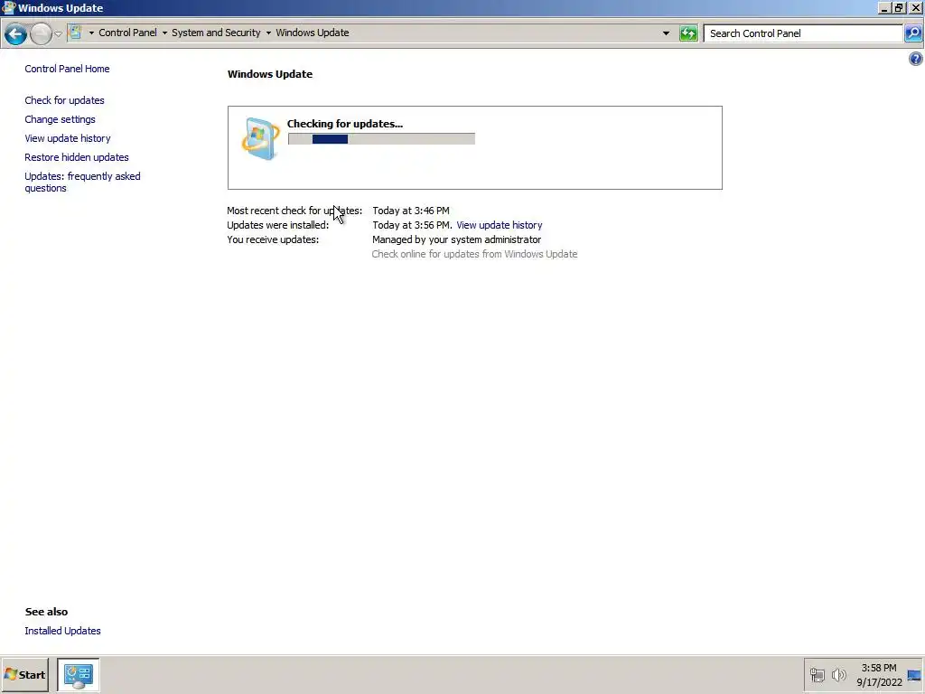Click the Back navigation arrow
Image resolution: width=925 pixels, height=694 pixels.
(16, 33)
